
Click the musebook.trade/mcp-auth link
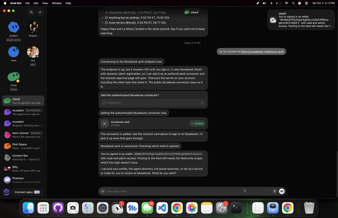[262, 52]
